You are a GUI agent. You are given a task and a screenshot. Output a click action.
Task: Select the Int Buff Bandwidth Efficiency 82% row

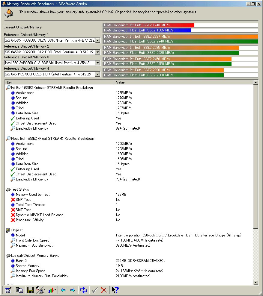[129, 128]
